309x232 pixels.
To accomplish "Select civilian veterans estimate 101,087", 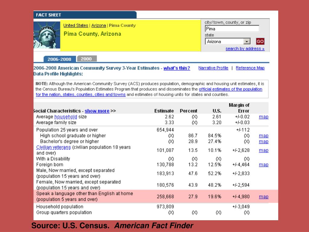I will click(x=165, y=150).
